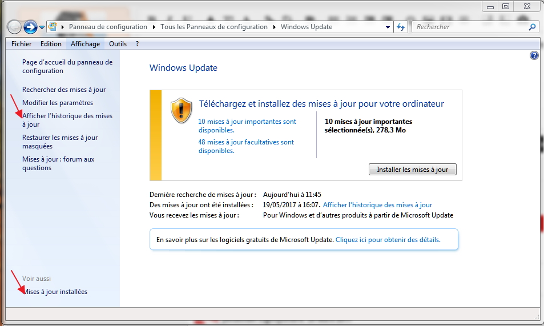Expand arrow before Panneau de configuration
The height and width of the screenshot is (326, 544).
pyautogui.click(x=63, y=27)
